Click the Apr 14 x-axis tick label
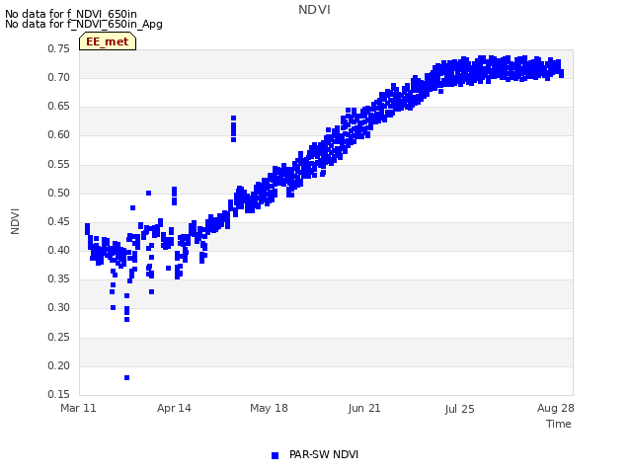 (x=174, y=408)
